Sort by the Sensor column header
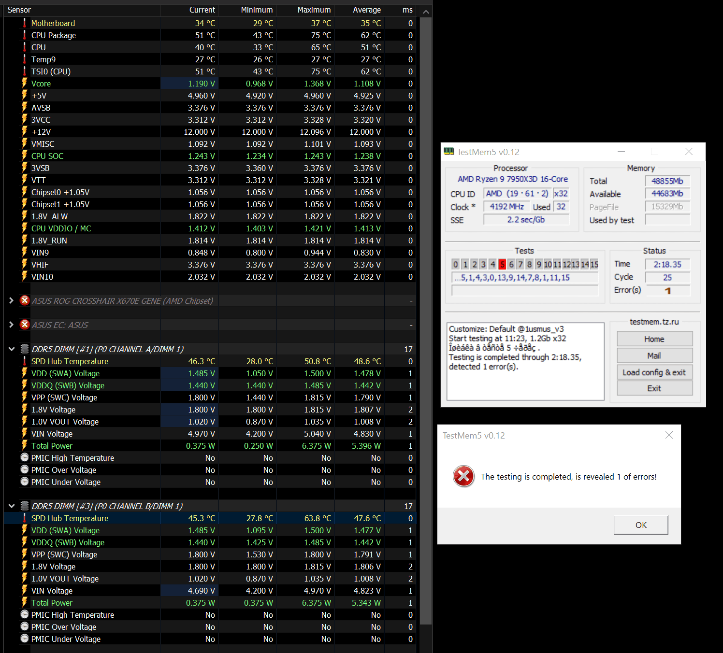The image size is (723, 653). [82, 10]
